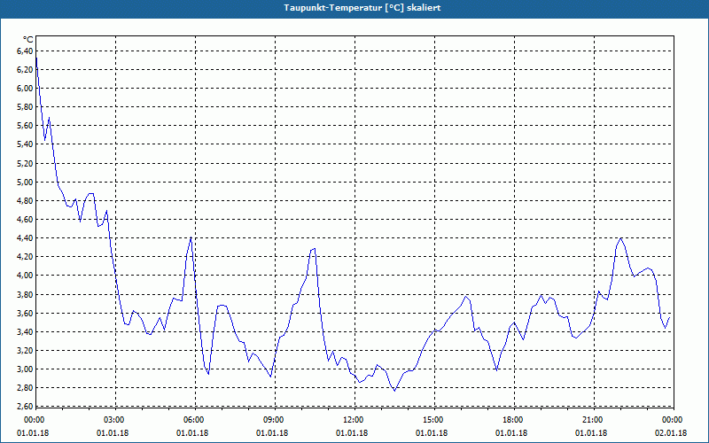Click the '3,80' y-axis value
This screenshot has height=443, width=709.
[25, 294]
